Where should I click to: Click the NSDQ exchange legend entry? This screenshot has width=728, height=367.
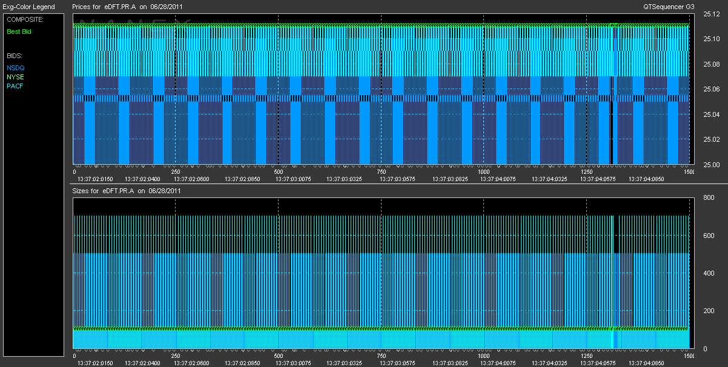point(15,68)
